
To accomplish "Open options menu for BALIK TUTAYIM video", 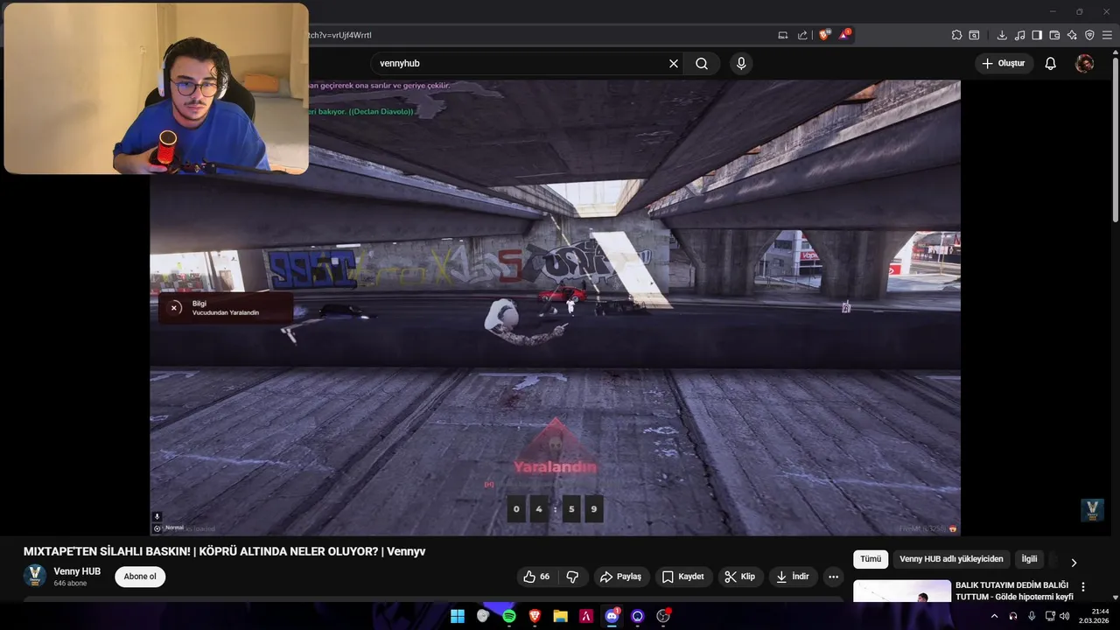I will pos(1083,587).
